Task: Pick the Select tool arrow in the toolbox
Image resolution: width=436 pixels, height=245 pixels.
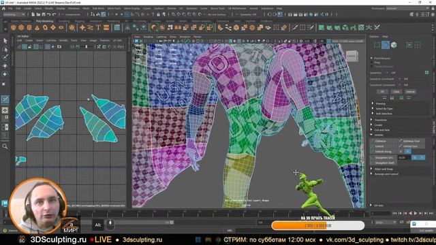Action: click(5, 41)
